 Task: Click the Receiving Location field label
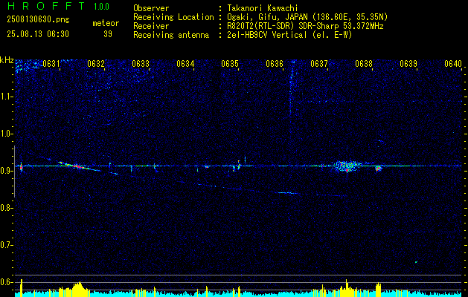click(173, 17)
